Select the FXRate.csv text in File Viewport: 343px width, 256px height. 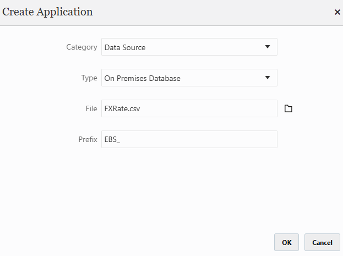coord(122,109)
